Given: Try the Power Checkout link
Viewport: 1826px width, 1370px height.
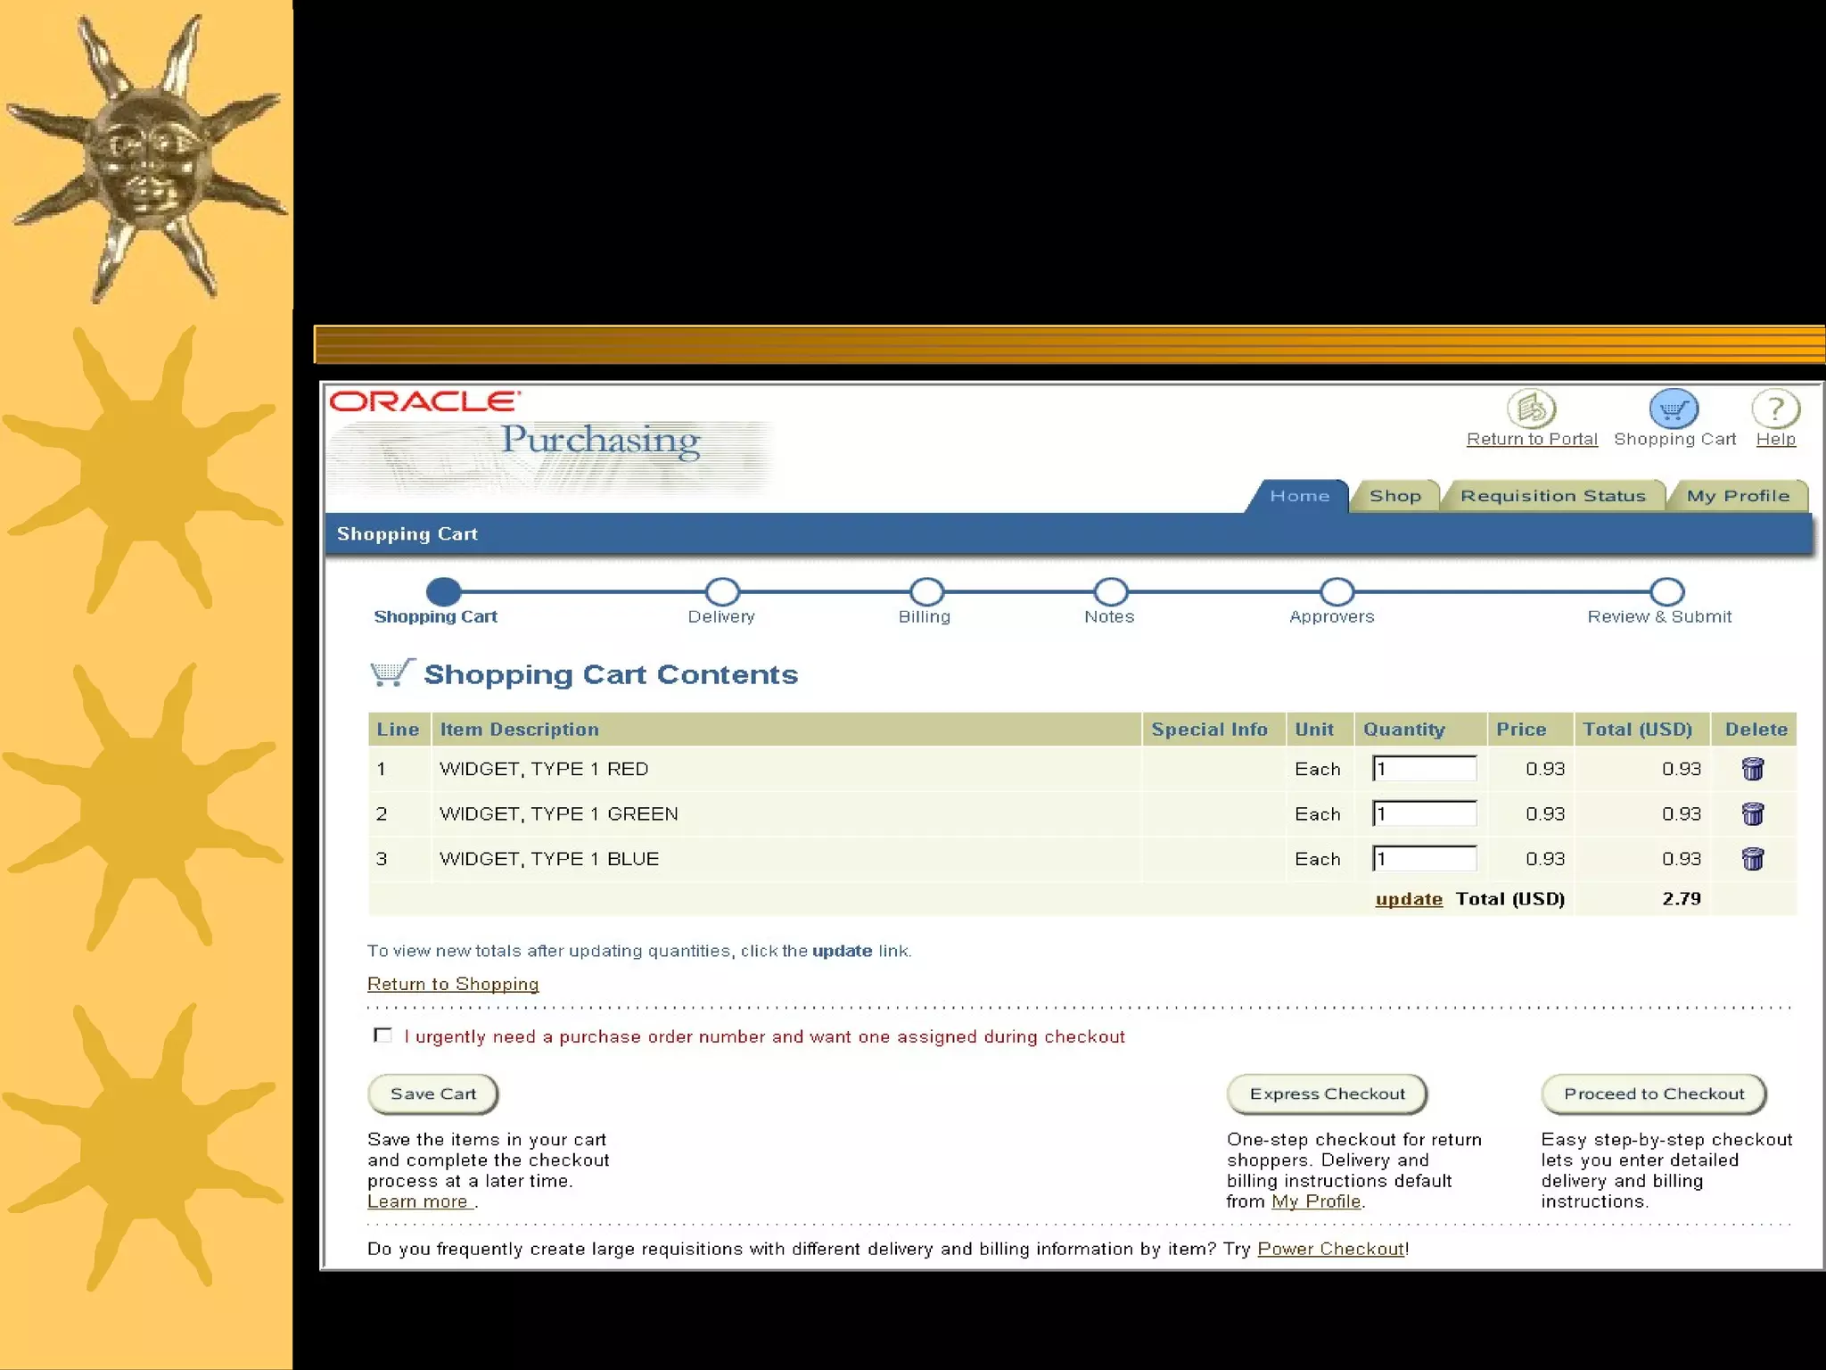Looking at the screenshot, I should click(1330, 1249).
